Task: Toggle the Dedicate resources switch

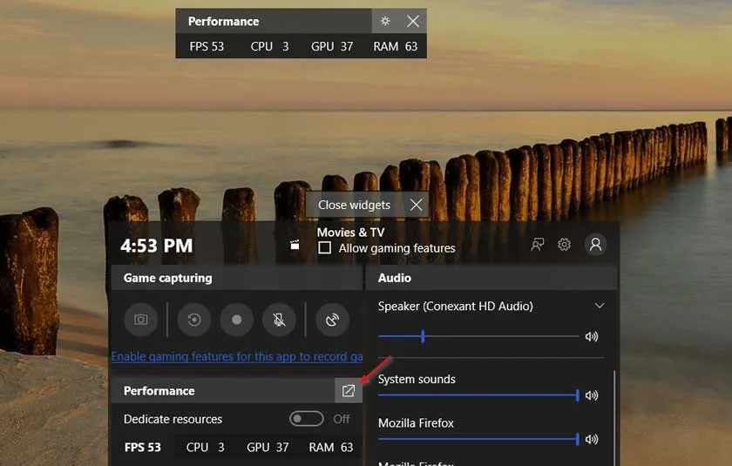Action: tap(307, 419)
